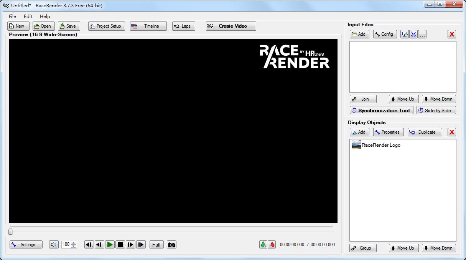The height and width of the screenshot is (260, 466).
Task: Take a snapshot with camera icon
Action: click(x=172, y=245)
